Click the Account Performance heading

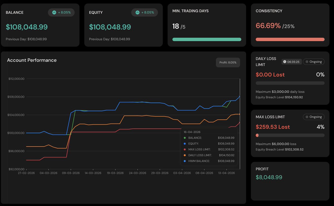[x=32, y=60]
